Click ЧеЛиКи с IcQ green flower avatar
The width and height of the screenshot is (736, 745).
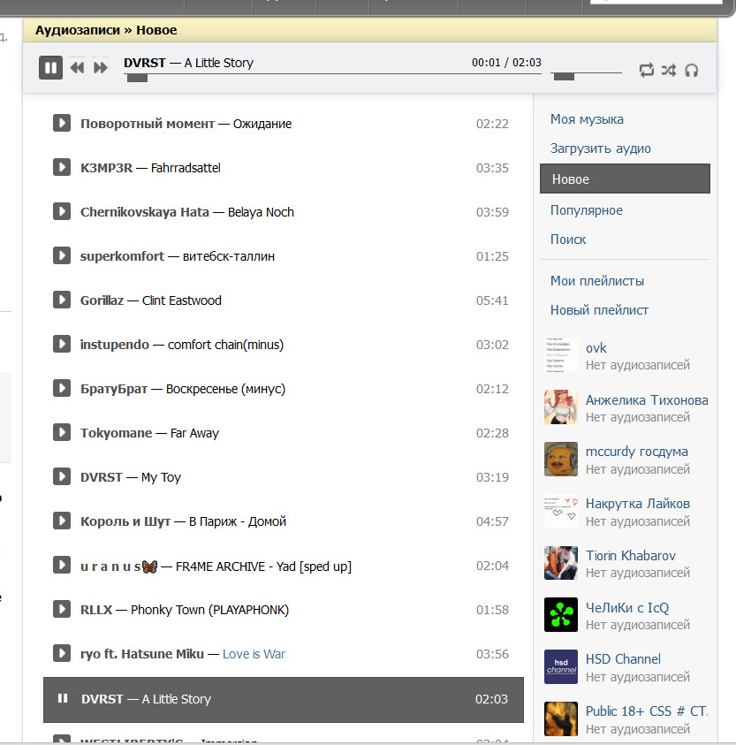coord(561,614)
